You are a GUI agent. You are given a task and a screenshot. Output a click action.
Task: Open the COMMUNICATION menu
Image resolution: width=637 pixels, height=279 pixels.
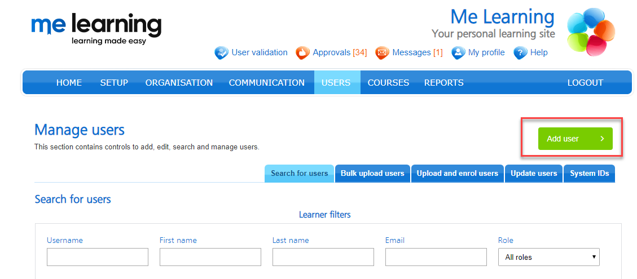266,82
